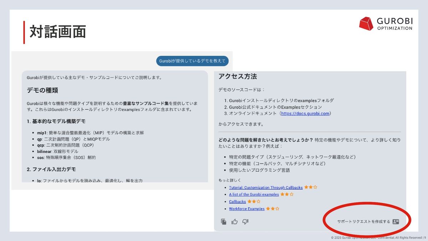Open the Tutorial: Customization Through Callbacks link

click(x=266, y=187)
